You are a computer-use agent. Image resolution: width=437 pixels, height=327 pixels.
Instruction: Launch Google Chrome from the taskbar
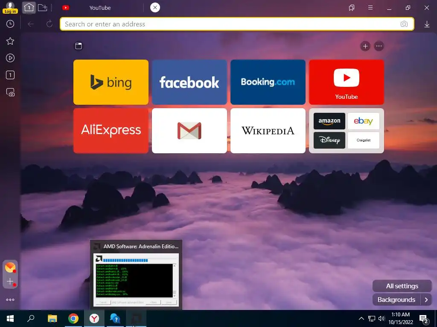tap(73, 318)
